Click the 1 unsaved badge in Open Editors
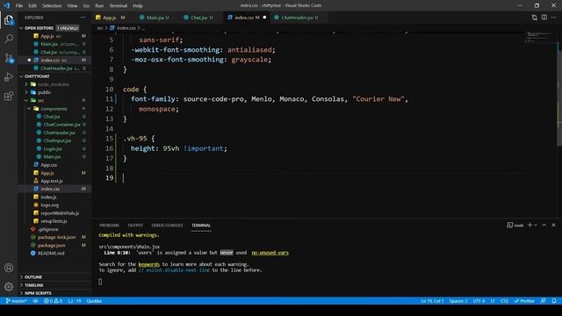The image size is (562, 316). point(68,28)
